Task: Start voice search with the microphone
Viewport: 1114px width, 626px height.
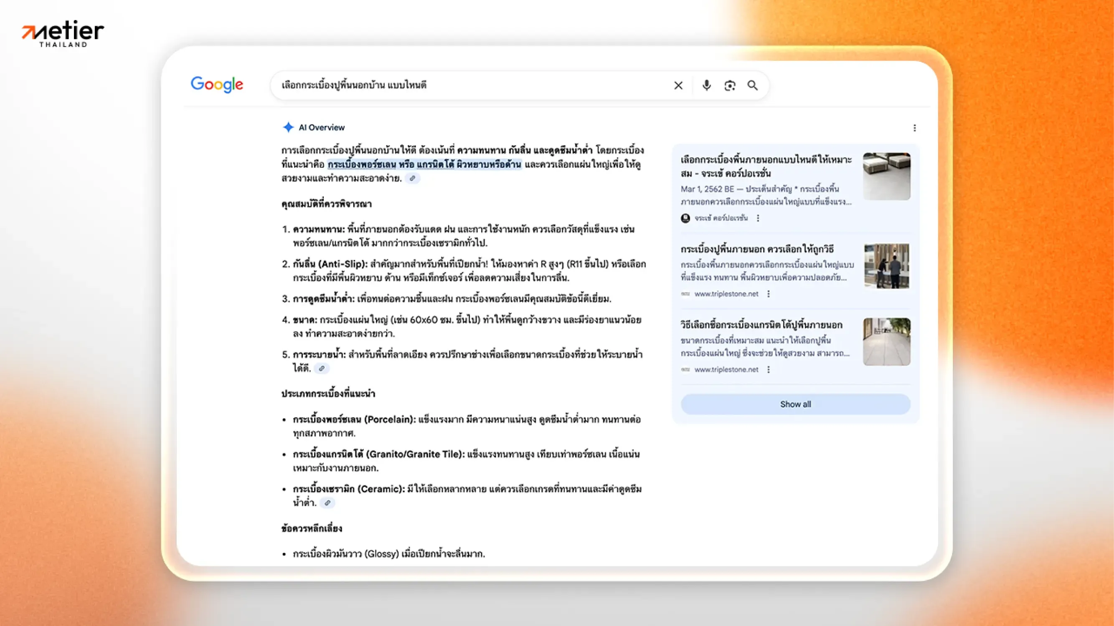Action: (706, 86)
